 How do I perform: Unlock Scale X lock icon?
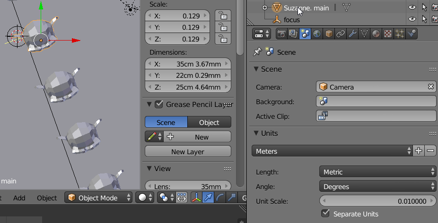tap(223, 16)
